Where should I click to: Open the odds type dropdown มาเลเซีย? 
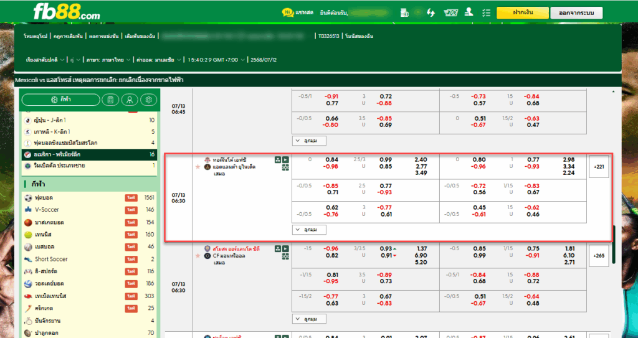159,60
